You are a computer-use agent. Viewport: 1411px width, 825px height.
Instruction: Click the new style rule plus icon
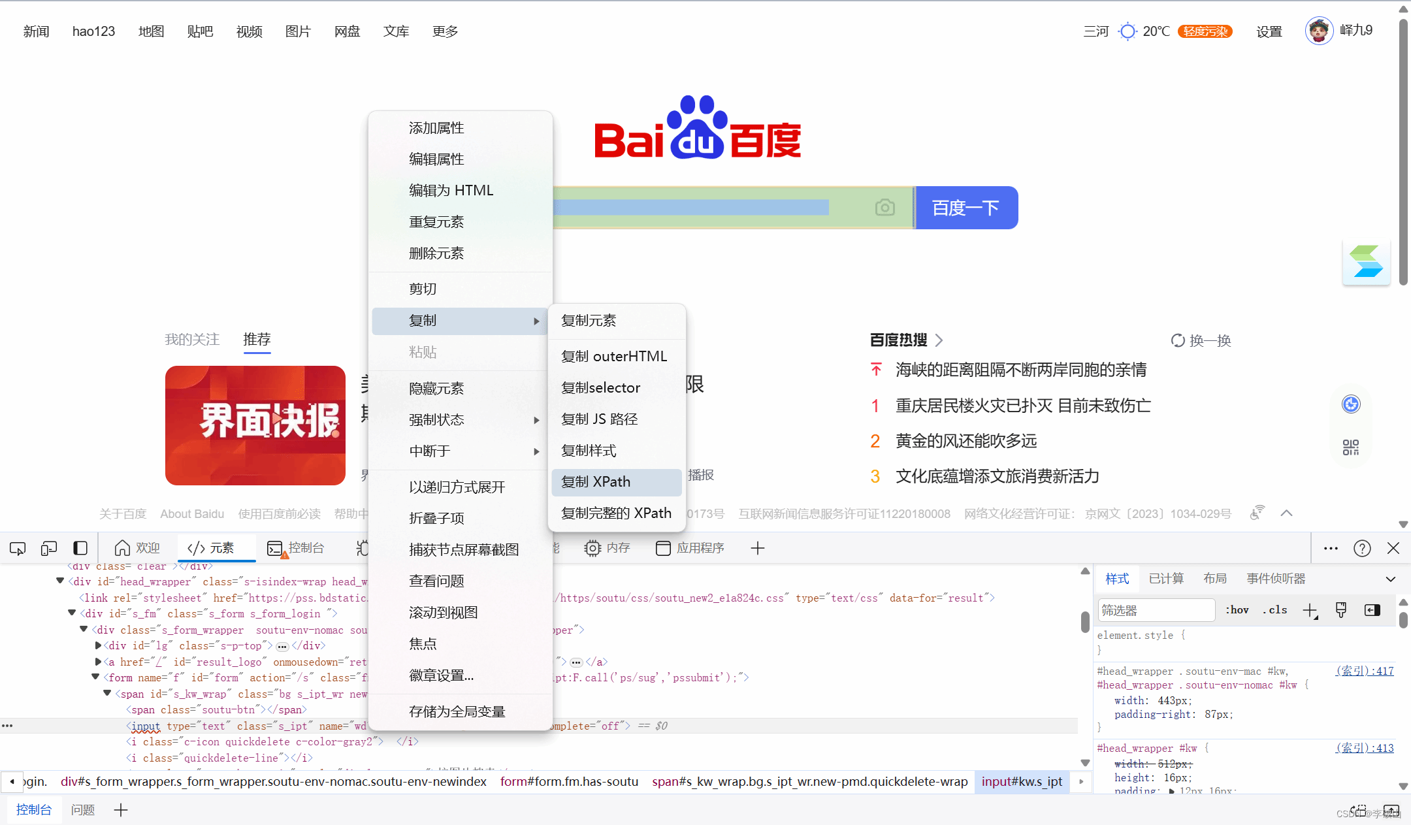[1310, 610]
